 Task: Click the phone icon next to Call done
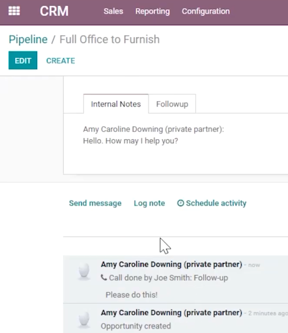(104, 277)
